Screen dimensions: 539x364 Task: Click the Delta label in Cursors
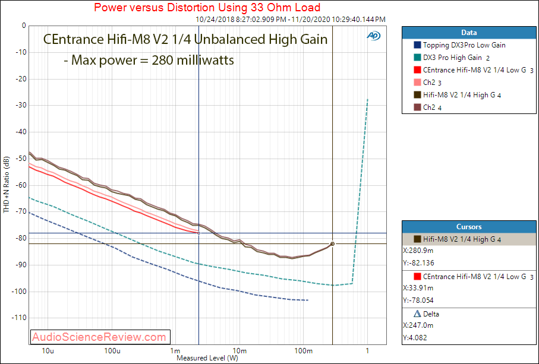click(431, 314)
